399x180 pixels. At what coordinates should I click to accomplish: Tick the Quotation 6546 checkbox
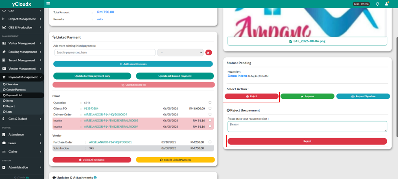210,102
